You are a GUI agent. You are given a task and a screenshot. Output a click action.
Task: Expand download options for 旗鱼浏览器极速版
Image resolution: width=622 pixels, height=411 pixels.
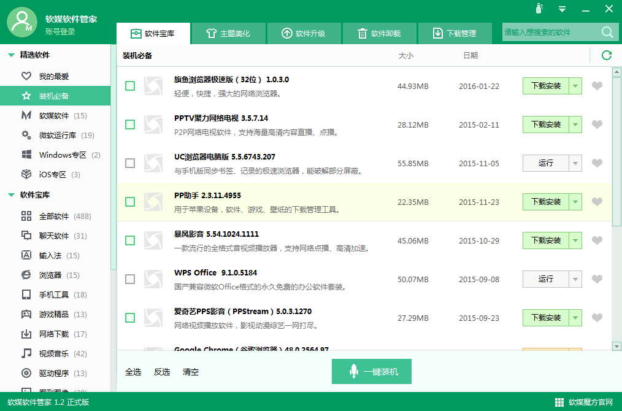(x=575, y=86)
